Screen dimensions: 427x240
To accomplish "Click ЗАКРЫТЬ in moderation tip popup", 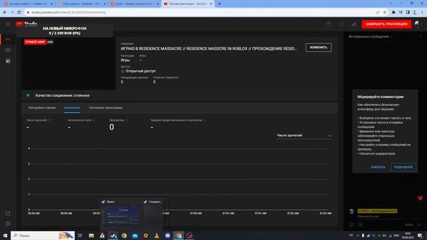I will tap(378, 167).
